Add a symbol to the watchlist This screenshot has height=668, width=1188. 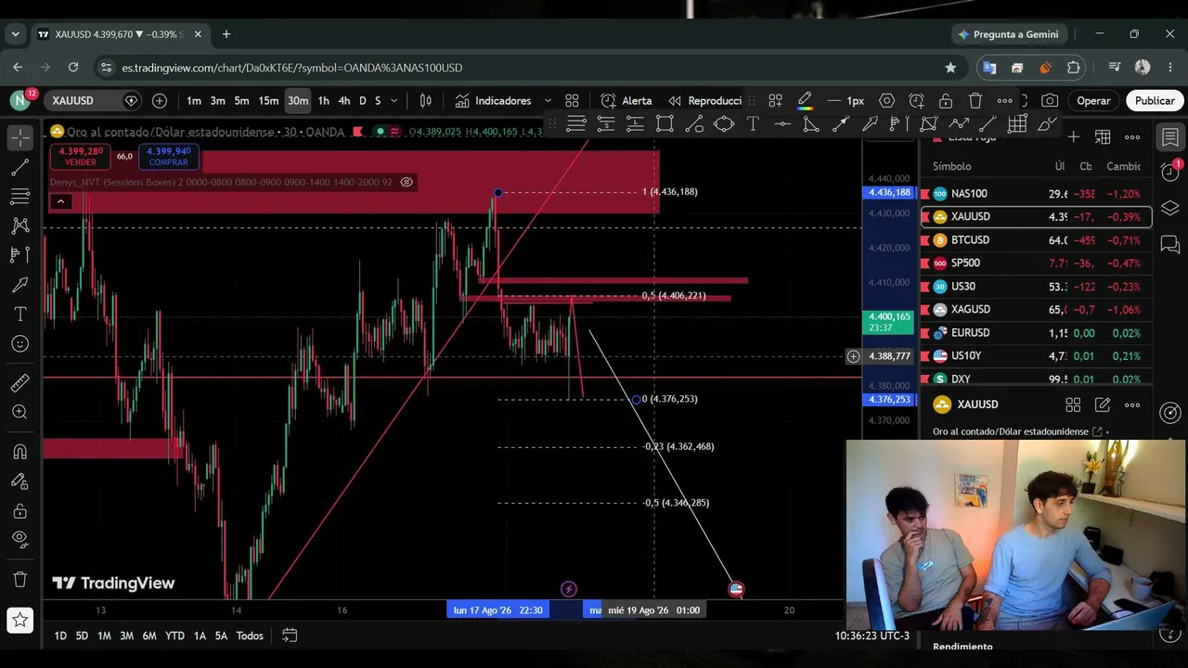(x=1073, y=137)
